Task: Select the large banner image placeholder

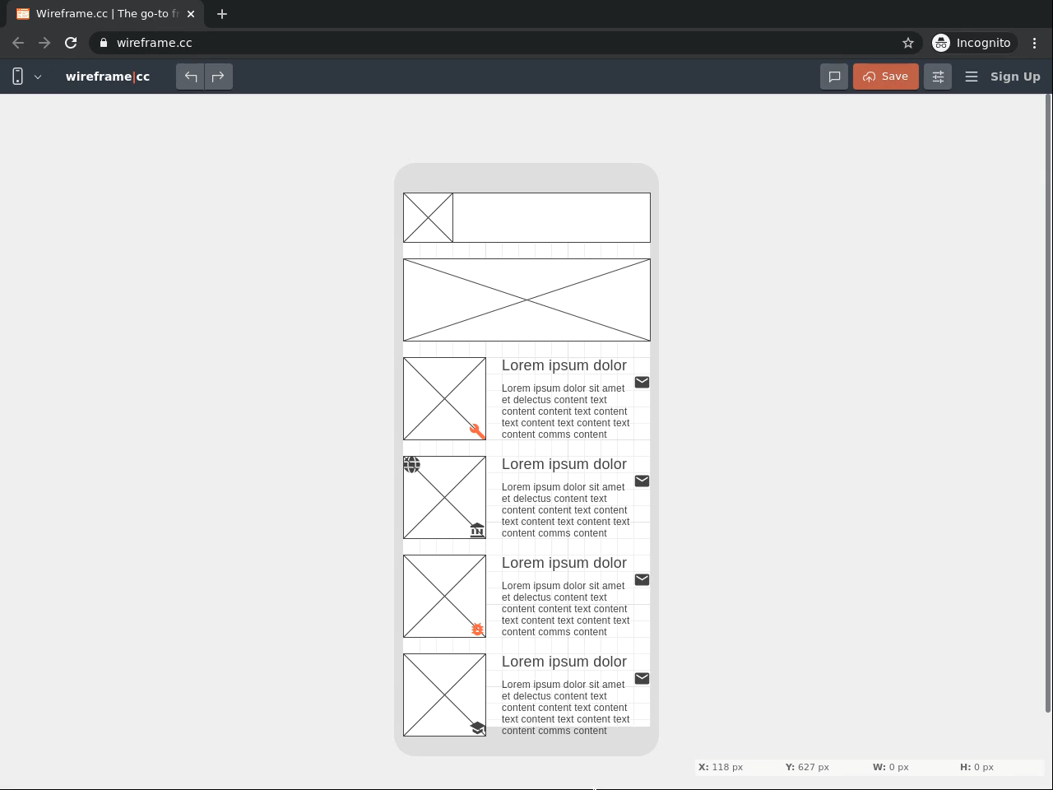Action: 526,300
